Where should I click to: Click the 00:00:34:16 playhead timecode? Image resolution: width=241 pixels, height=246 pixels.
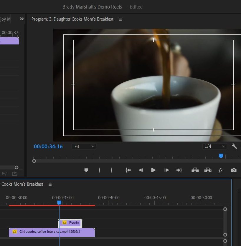click(x=48, y=147)
